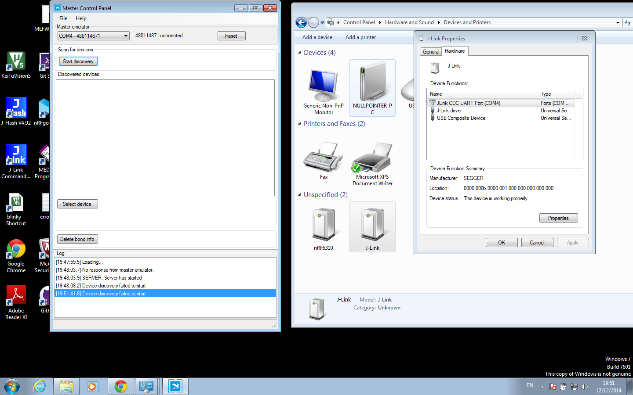Click OK in J-Link Properties dialog

pos(502,243)
